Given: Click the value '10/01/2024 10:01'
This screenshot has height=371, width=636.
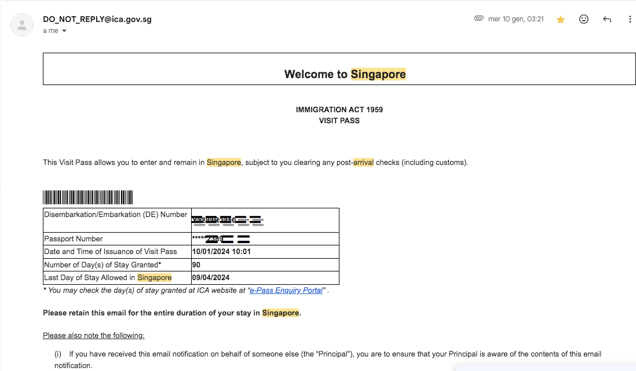Looking at the screenshot, I should tap(221, 252).
